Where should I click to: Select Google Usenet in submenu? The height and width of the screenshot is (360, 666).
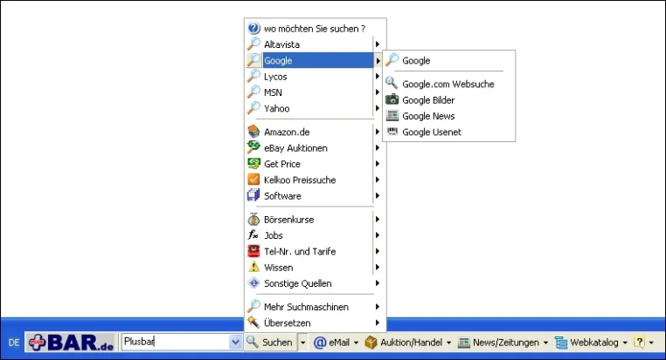pyautogui.click(x=449, y=132)
